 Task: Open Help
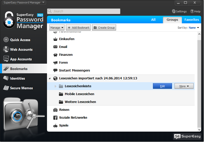[195, 11]
